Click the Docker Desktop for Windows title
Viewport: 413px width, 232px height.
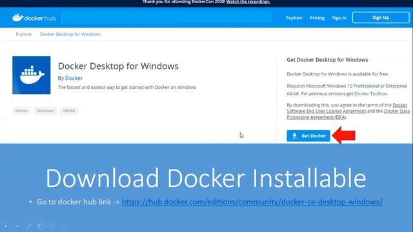coord(118,66)
